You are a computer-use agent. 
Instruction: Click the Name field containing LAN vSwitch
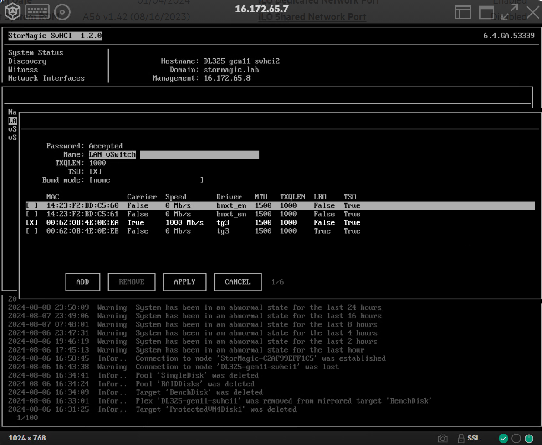pos(174,154)
